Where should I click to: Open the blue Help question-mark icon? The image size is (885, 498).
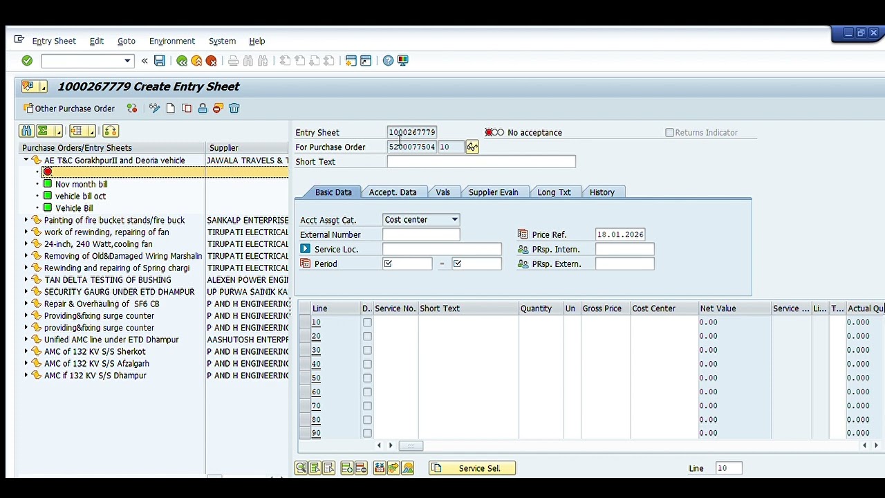pos(388,61)
